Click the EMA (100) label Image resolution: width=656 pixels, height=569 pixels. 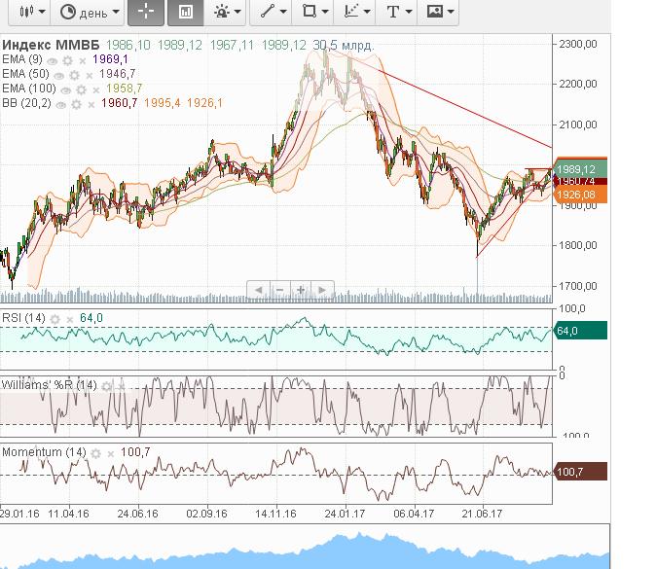coord(29,89)
